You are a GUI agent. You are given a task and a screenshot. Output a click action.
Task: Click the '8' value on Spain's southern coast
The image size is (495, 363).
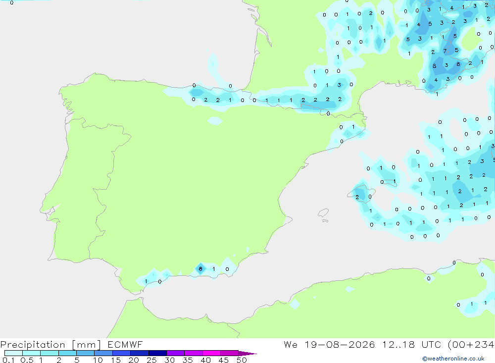tap(200, 269)
